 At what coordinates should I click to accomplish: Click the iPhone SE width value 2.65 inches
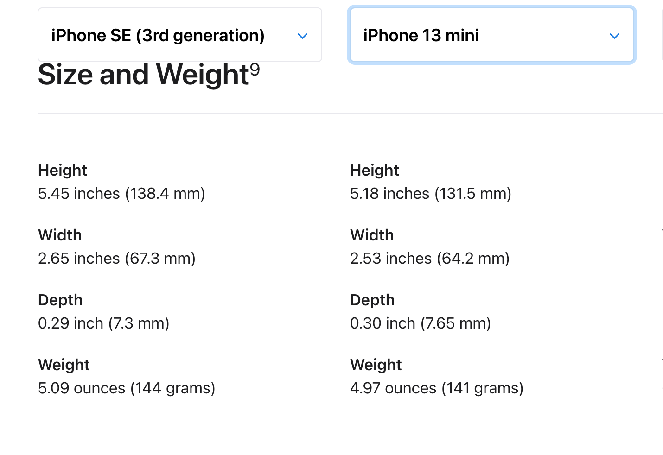coord(117,258)
